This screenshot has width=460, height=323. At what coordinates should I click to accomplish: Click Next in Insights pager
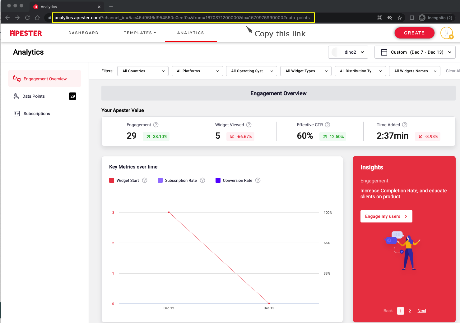[422, 311]
